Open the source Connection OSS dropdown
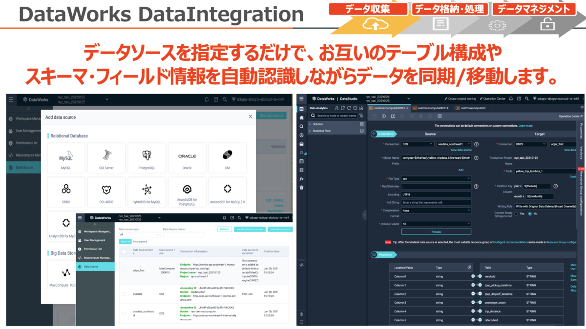This screenshot has height=329, width=586. pyautogui.click(x=418, y=144)
